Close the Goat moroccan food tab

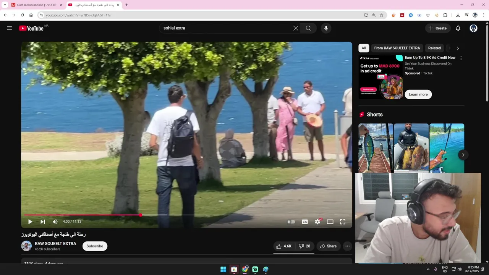point(61,5)
